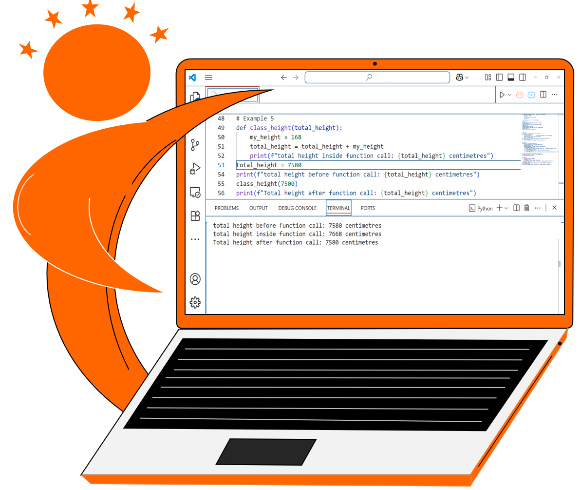Click the terminal panel vertical scrollbar
Screen dimensions: 581x490
(x=559, y=264)
